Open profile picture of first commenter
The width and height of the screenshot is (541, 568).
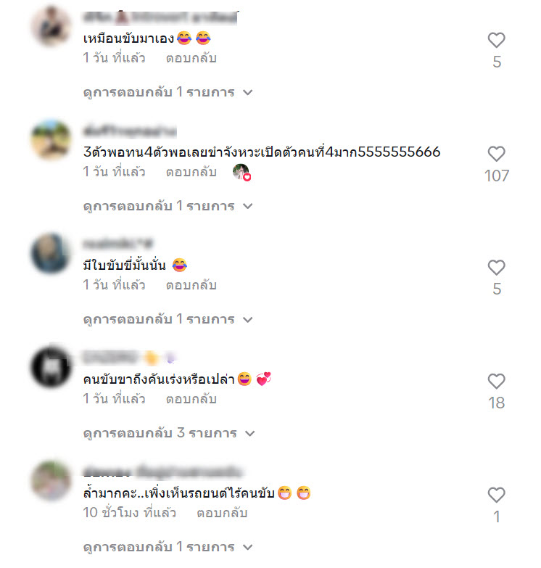coord(51,26)
